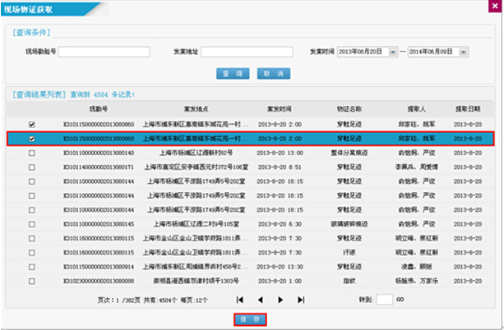Viewport: 504px width, 330px height.
Task: Click the 案发地点 column header
Action: (x=196, y=109)
